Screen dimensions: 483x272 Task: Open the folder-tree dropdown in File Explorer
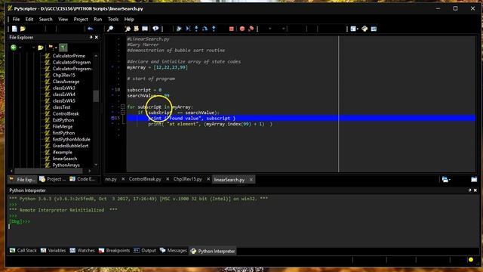pos(53,48)
